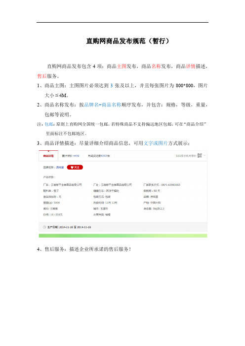Screen dimensions: 245x346
Task: Click the 扫码享手机专享价 text
Action: 186,156
